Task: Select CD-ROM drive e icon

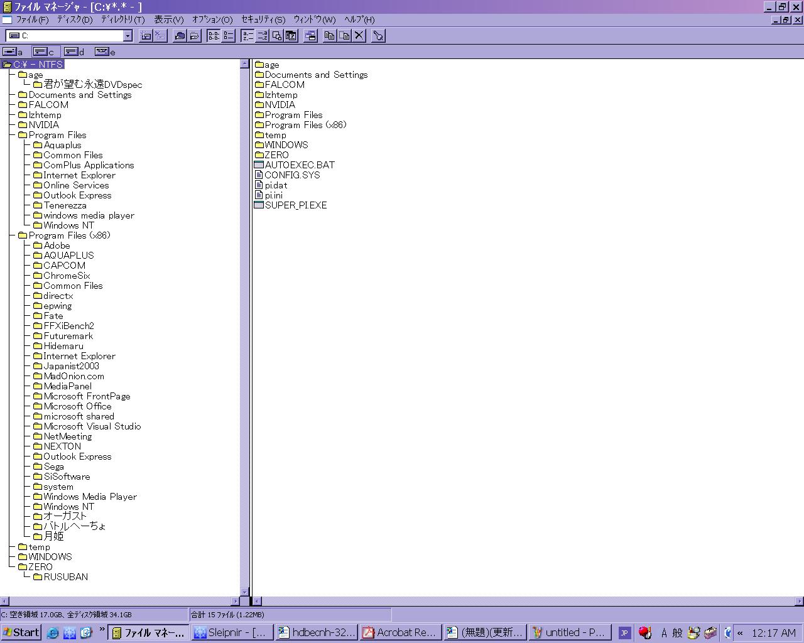Action: (105, 51)
